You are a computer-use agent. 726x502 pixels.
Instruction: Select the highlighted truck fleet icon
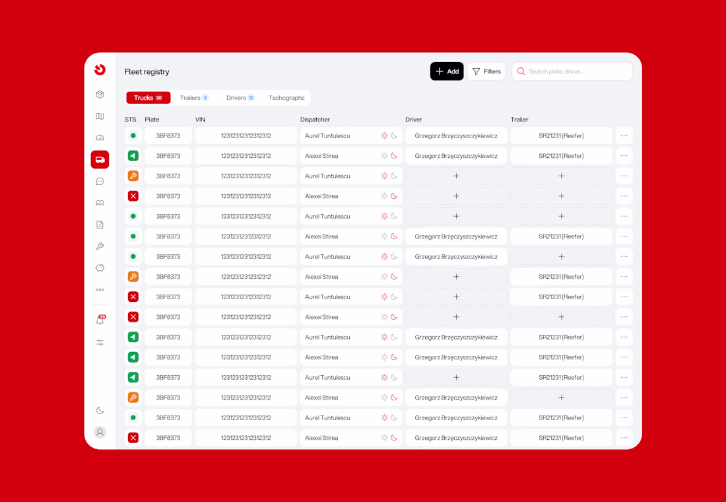coord(100,159)
